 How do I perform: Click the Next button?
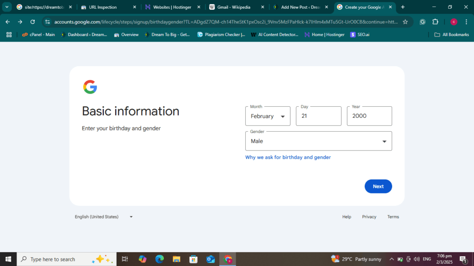pos(378,187)
